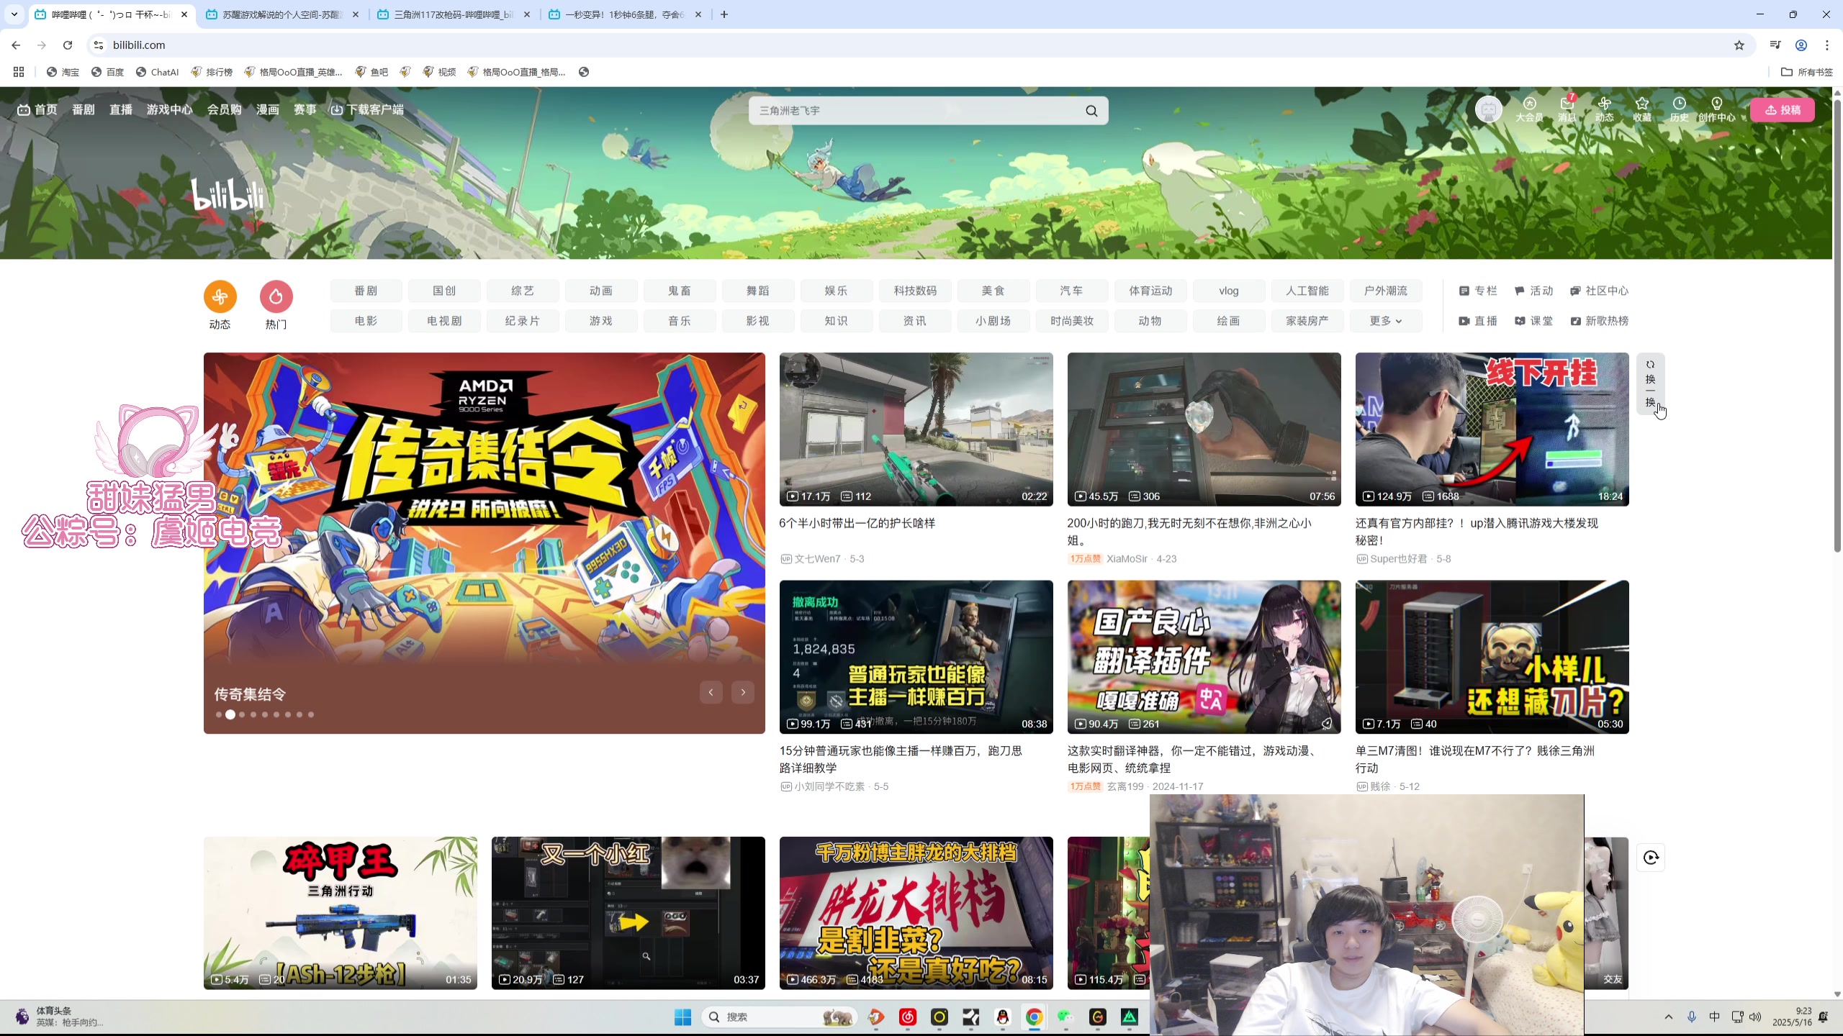
Task: Click the 下载客户端 link
Action: pyautogui.click(x=367, y=109)
